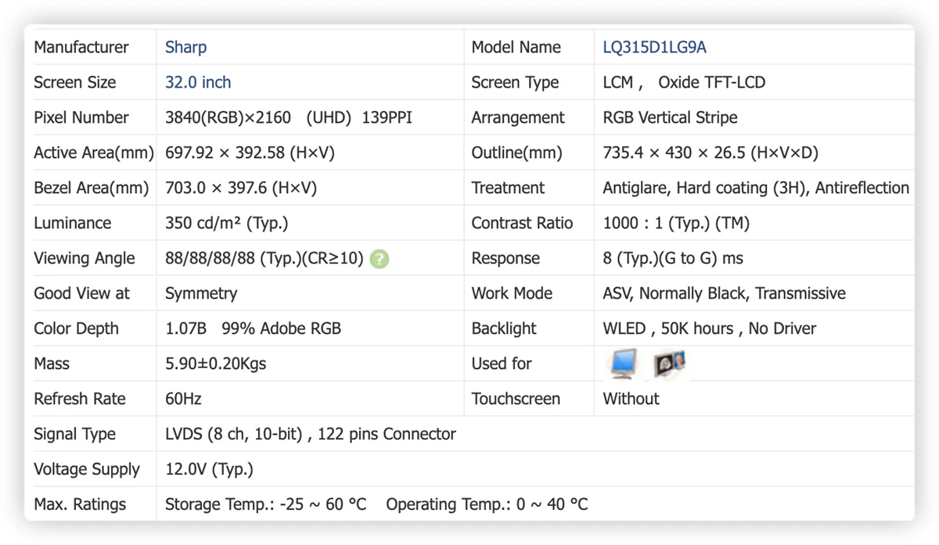Select the Treatment label
This screenshot has width=939, height=545.
pos(508,188)
